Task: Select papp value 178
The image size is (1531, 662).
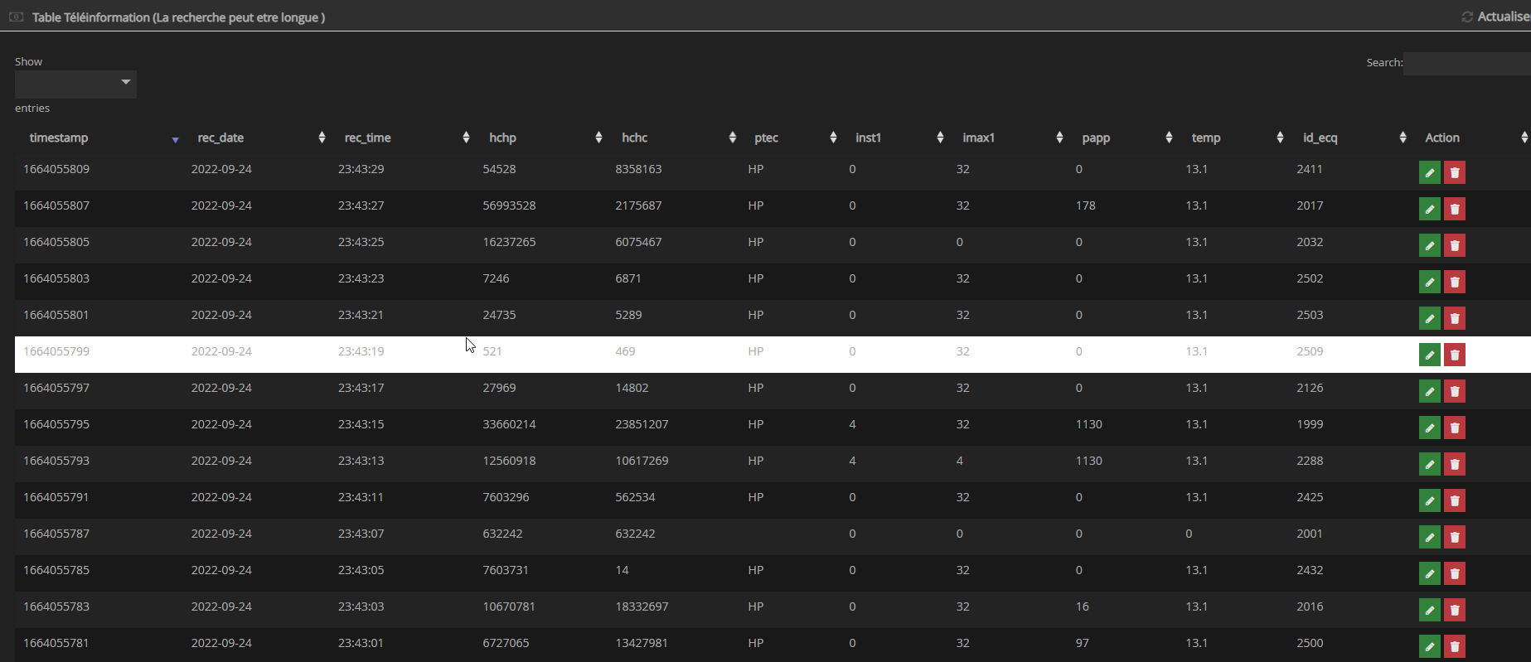Action: click(x=1086, y=205)
